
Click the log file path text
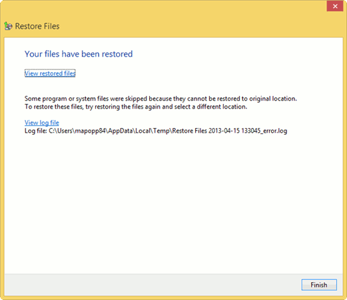(x=168, y=131)
